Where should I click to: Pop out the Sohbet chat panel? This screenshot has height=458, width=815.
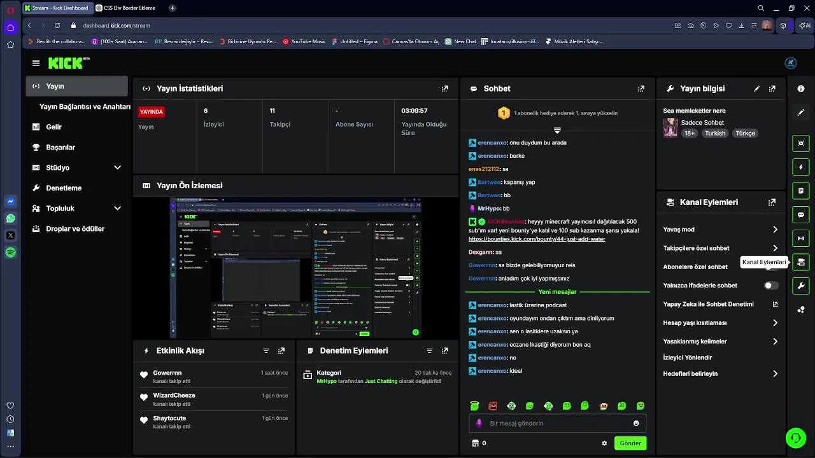tap(641, 88)
